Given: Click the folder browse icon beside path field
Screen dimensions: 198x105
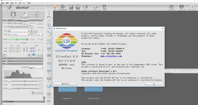Looking at the screenshot, I should coord(32,27).
